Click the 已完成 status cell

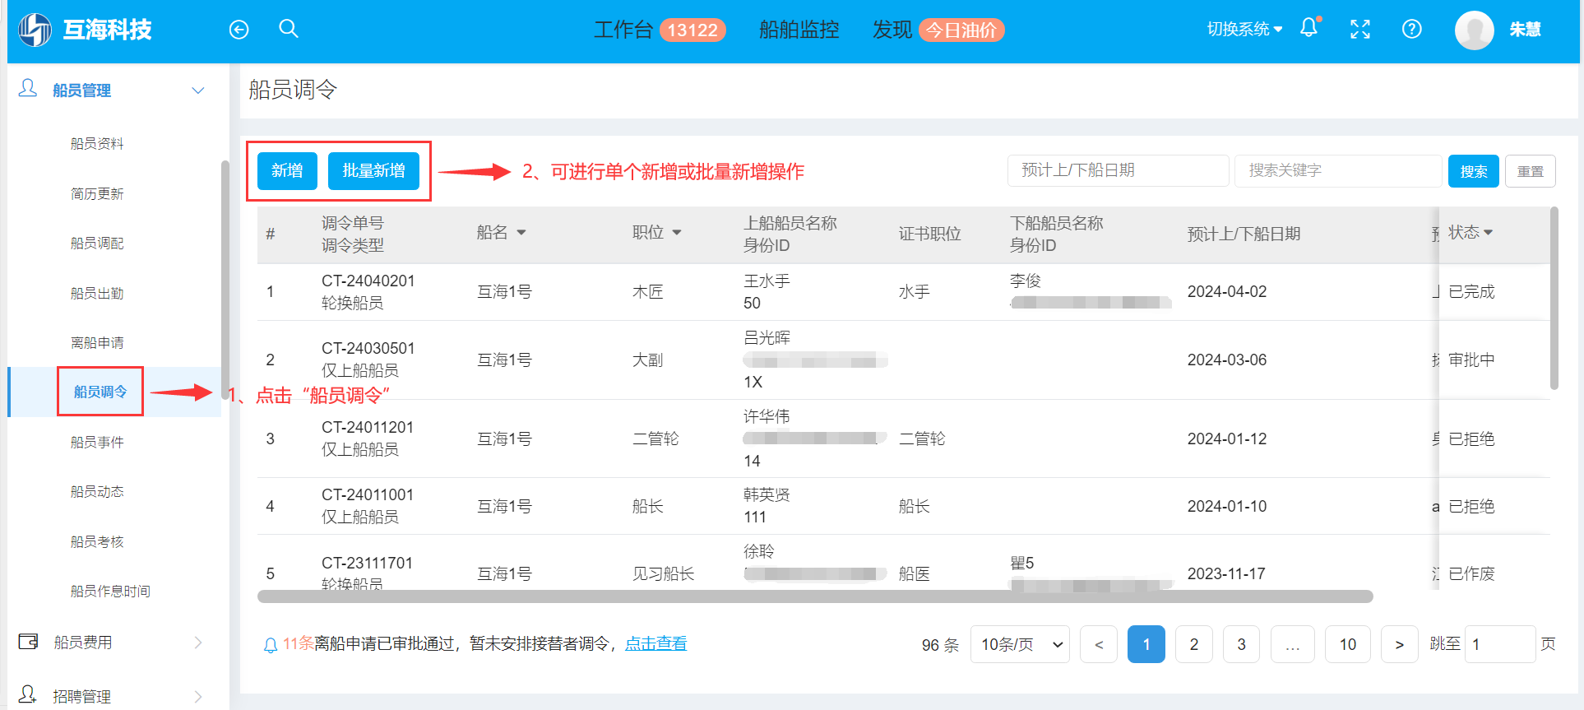tap(1471, 292)
